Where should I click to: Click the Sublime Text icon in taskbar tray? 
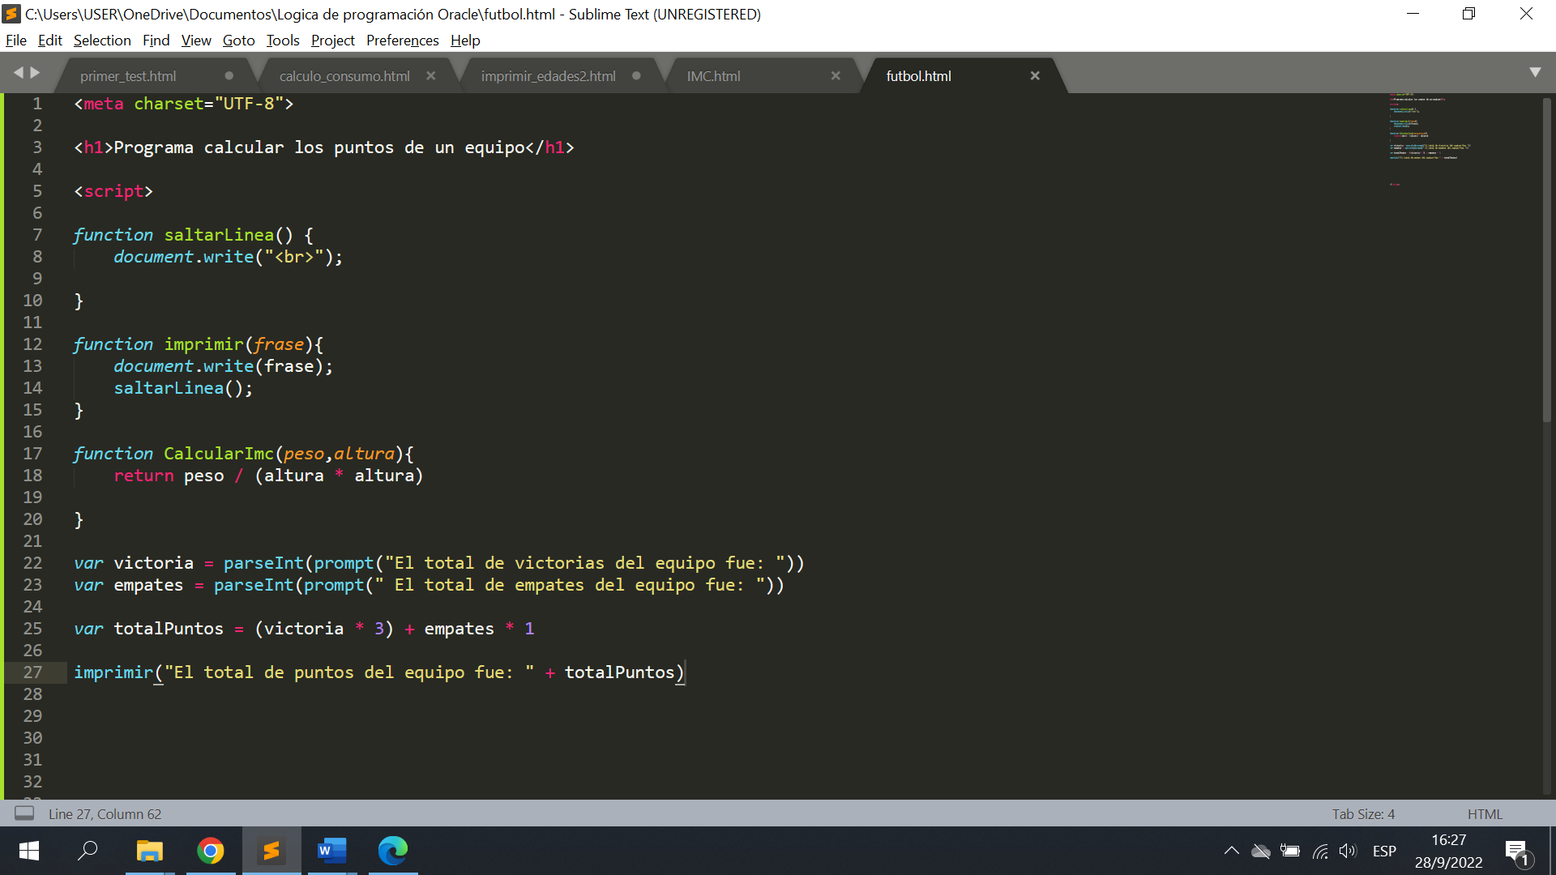pos(271,851)
